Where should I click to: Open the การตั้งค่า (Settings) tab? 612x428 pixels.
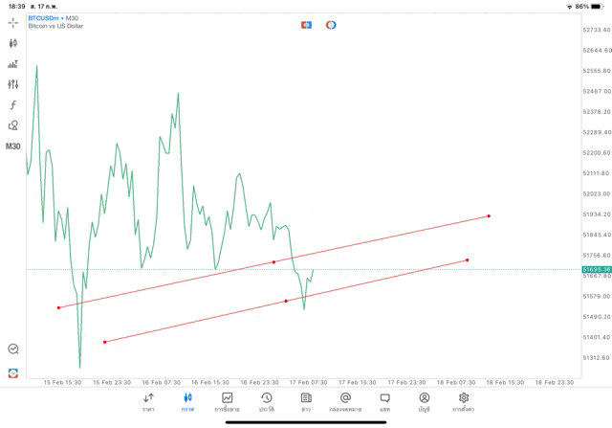click(464, 401)
